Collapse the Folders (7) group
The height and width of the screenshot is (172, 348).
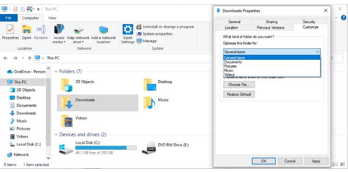click(x=56, y=71)
